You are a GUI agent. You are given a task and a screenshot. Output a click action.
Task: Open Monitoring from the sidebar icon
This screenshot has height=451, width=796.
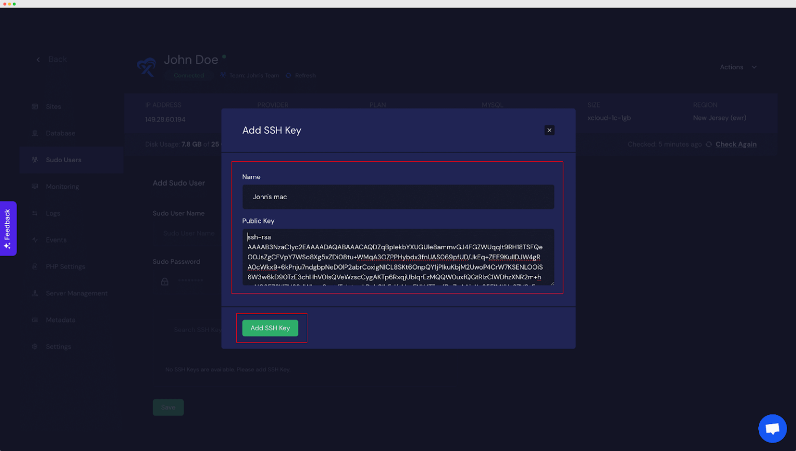[34, 187]
